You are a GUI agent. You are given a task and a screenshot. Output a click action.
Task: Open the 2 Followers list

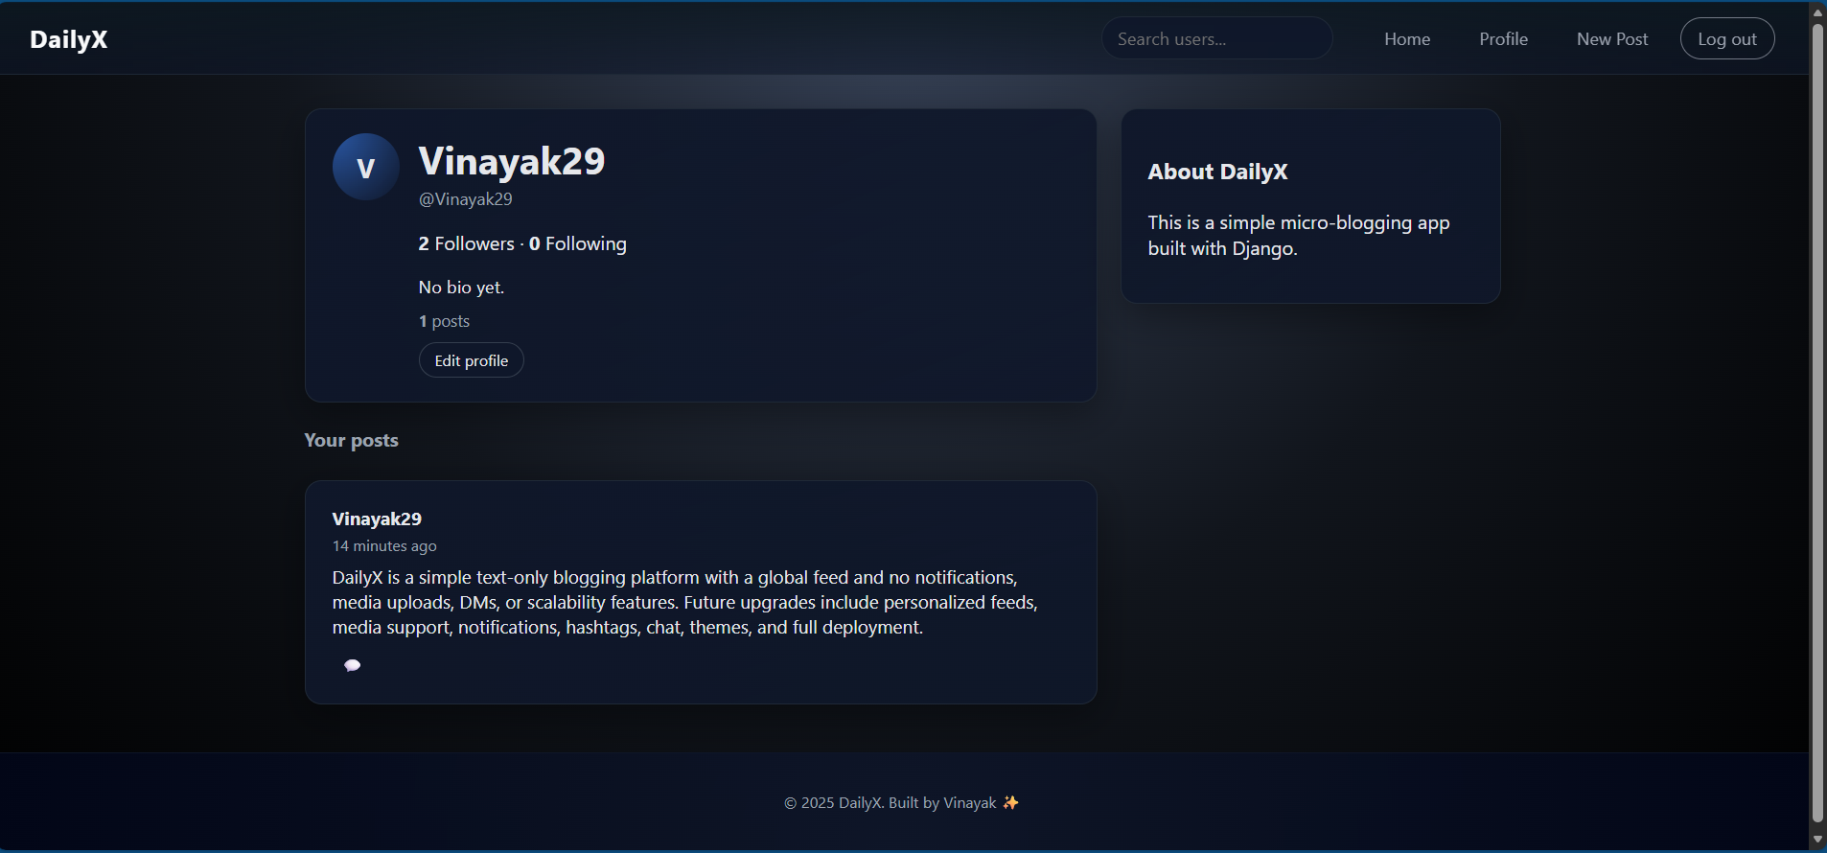tap(466, 243)
